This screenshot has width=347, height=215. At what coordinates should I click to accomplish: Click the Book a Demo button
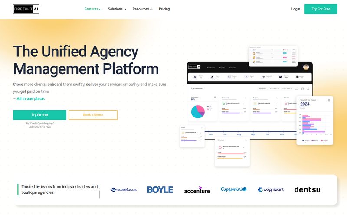tap(93, 115)
